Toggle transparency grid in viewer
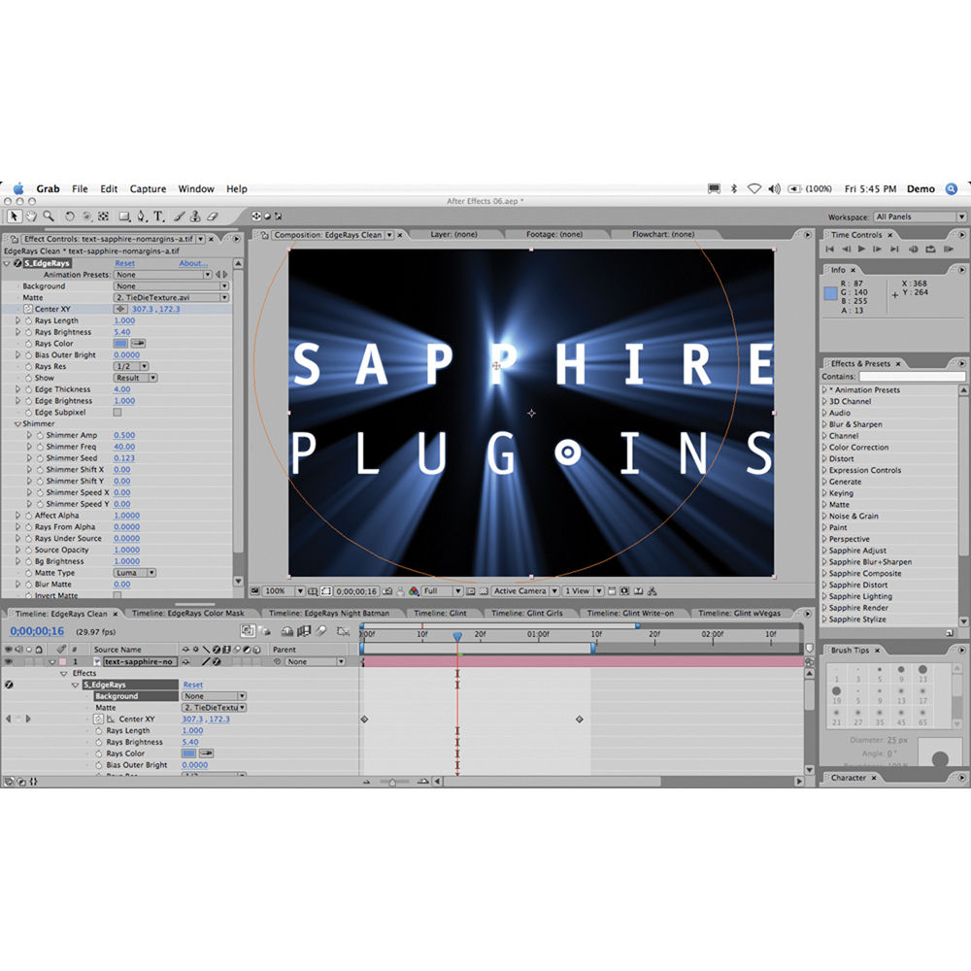 tap(484, 591)
